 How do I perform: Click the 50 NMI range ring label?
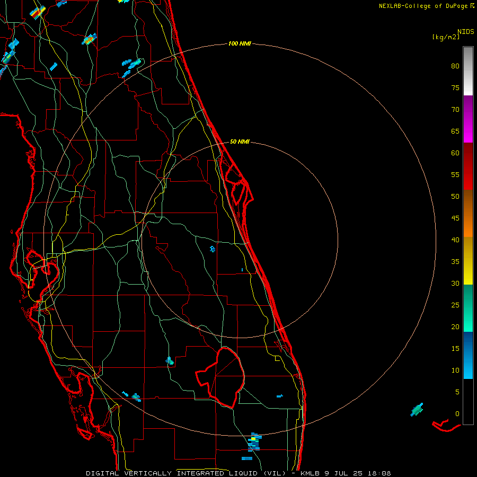pyautogui.click(x=240, y=142)
